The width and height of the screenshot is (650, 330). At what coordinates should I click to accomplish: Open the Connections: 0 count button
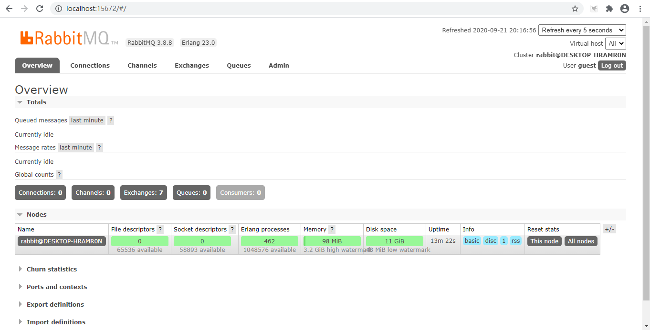click(x=41, y=193)
